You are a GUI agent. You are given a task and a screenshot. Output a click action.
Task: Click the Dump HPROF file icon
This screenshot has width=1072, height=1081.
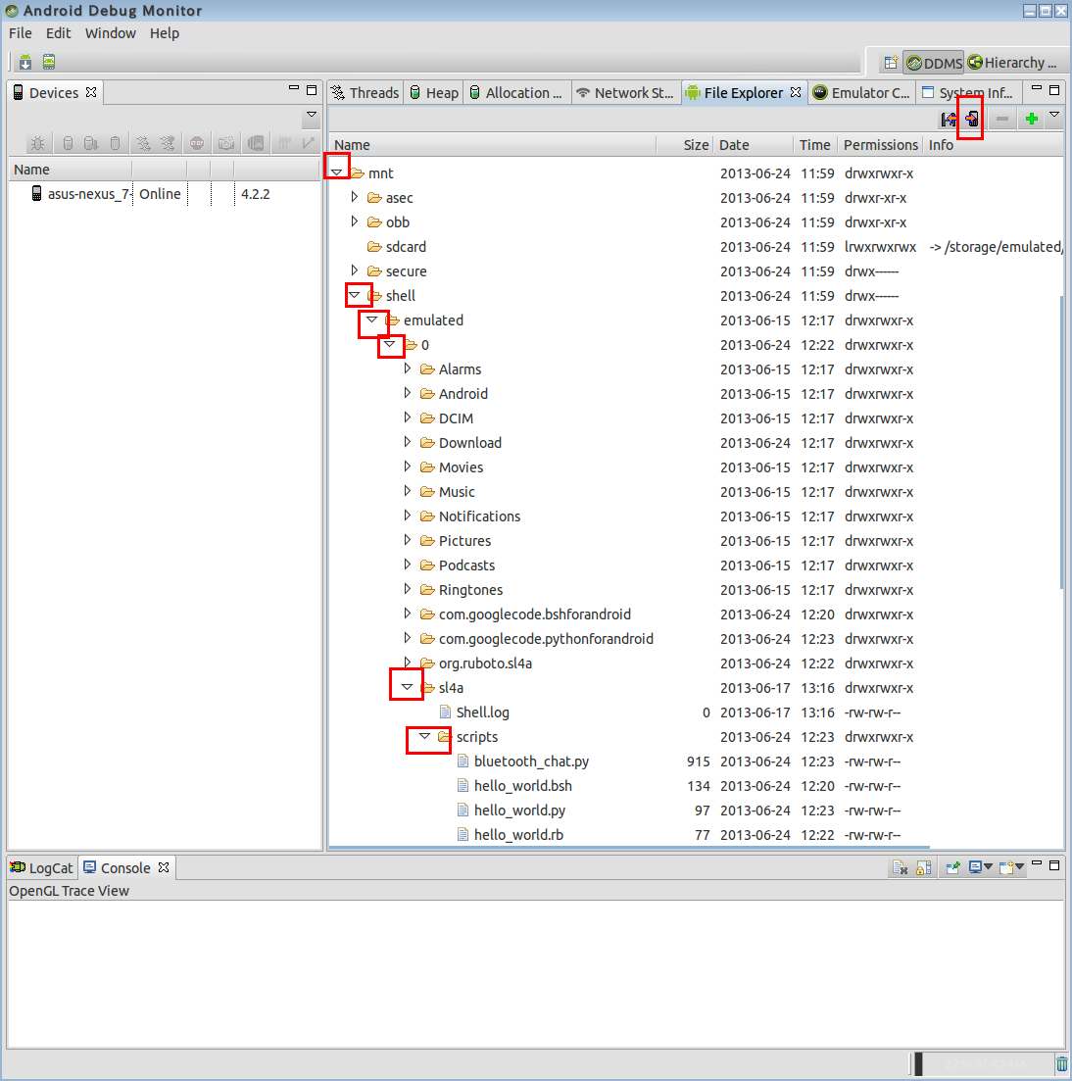(x=90, y=143)
